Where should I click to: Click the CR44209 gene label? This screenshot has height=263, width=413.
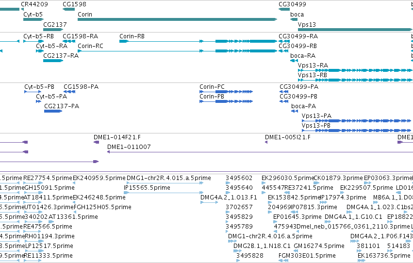(34, 4)
